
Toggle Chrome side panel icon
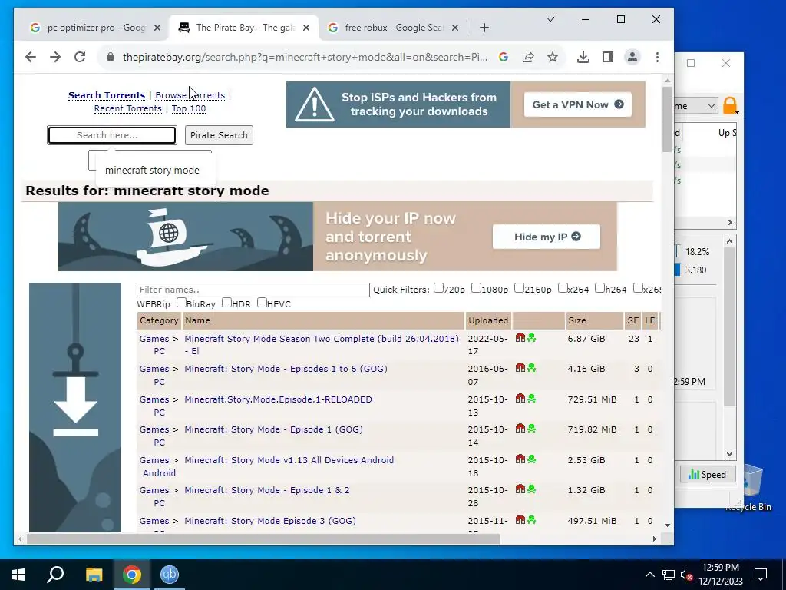(x=608, y=57)
